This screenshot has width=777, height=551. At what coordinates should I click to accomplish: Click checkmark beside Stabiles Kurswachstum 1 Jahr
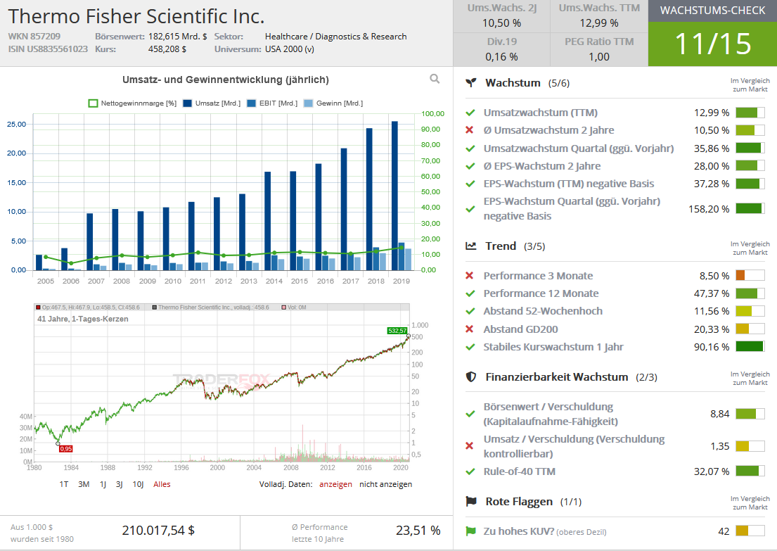[x=470, y=347]
